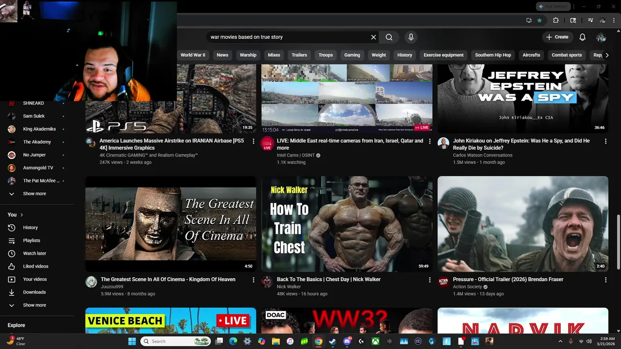The height and width of the screenshot is (349, 621).
Task: Open Chrome extensions puzzle icon
Action: point(556,20)
